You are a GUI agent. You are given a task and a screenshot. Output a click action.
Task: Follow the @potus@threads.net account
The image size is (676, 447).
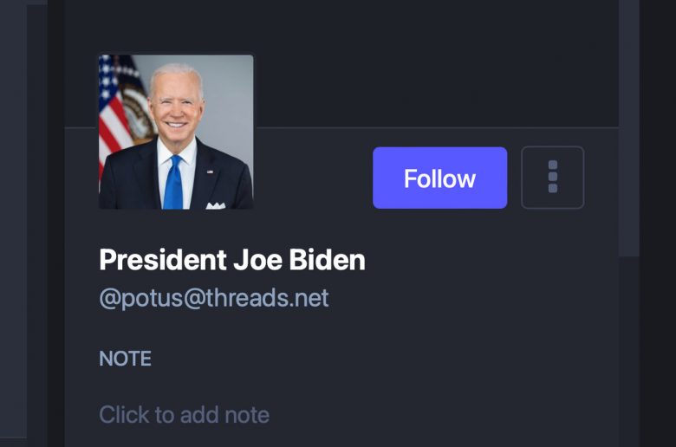[x=439, y=178]
